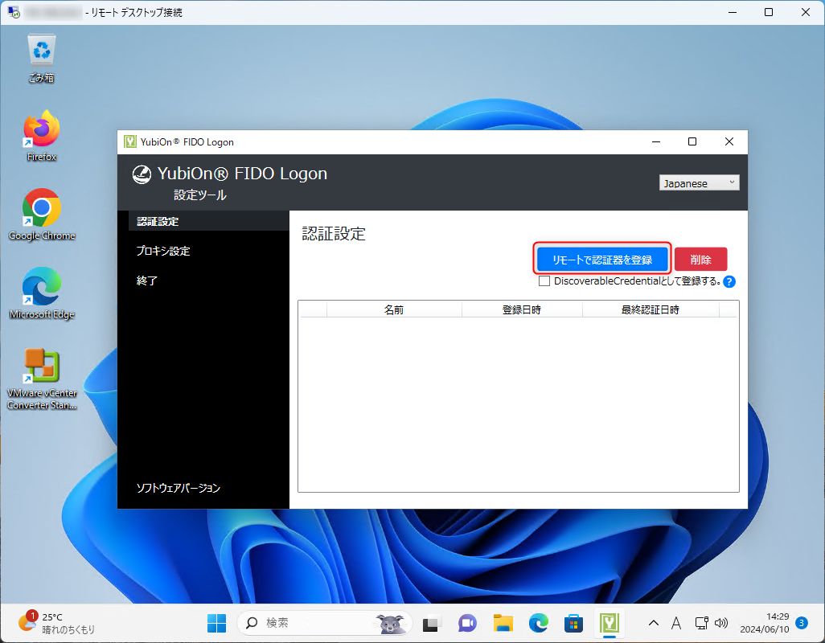825x643 pixels.
Task: Open the Recycle Bin desktop icon
Action: point(42,58)
